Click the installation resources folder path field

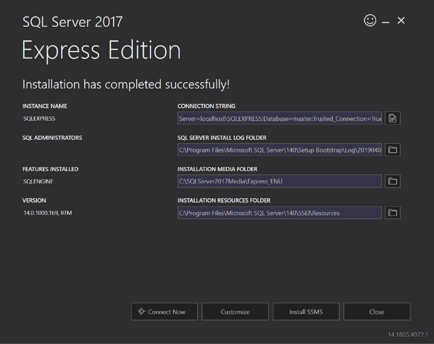pyautogui.click(x=279, y=212)
